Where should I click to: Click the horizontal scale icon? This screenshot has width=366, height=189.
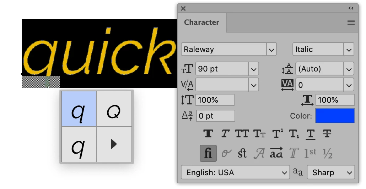tap(307, 101)
